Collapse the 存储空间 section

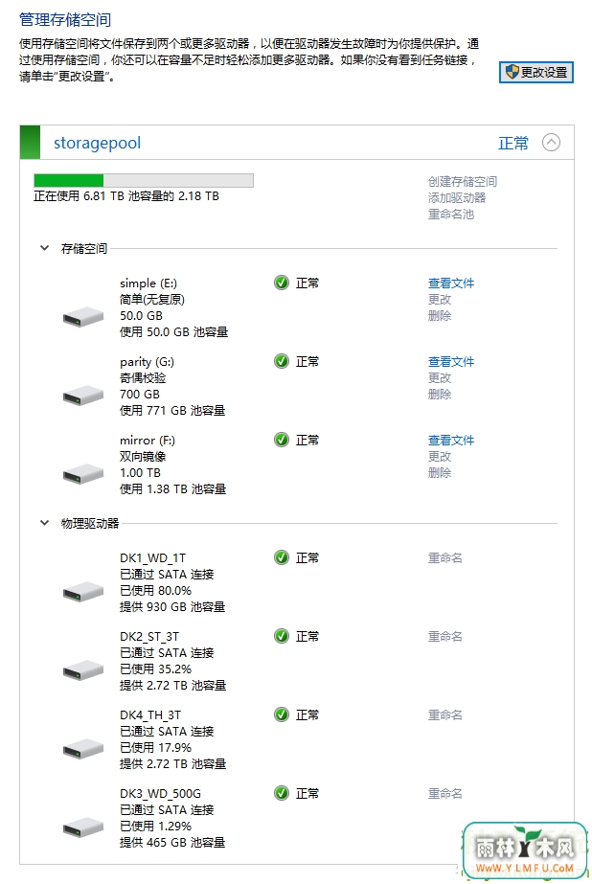44,248
